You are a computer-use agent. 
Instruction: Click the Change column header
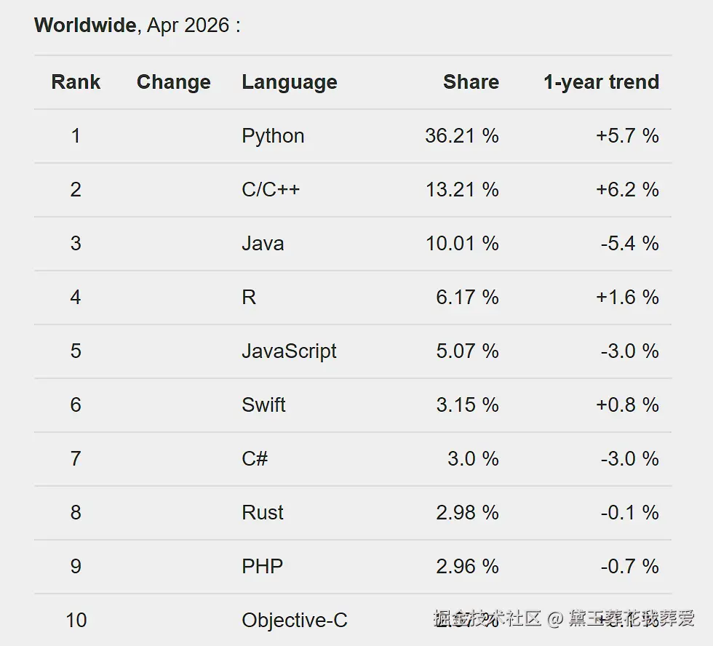point(174,81)
